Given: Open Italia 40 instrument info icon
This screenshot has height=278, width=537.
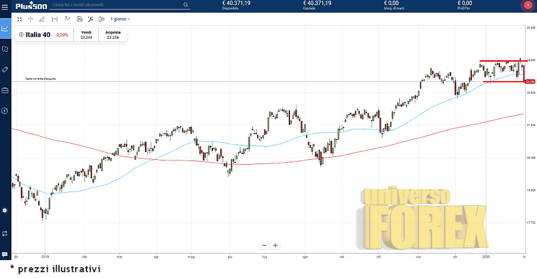Looking at the screenshot, I should 21,35.
